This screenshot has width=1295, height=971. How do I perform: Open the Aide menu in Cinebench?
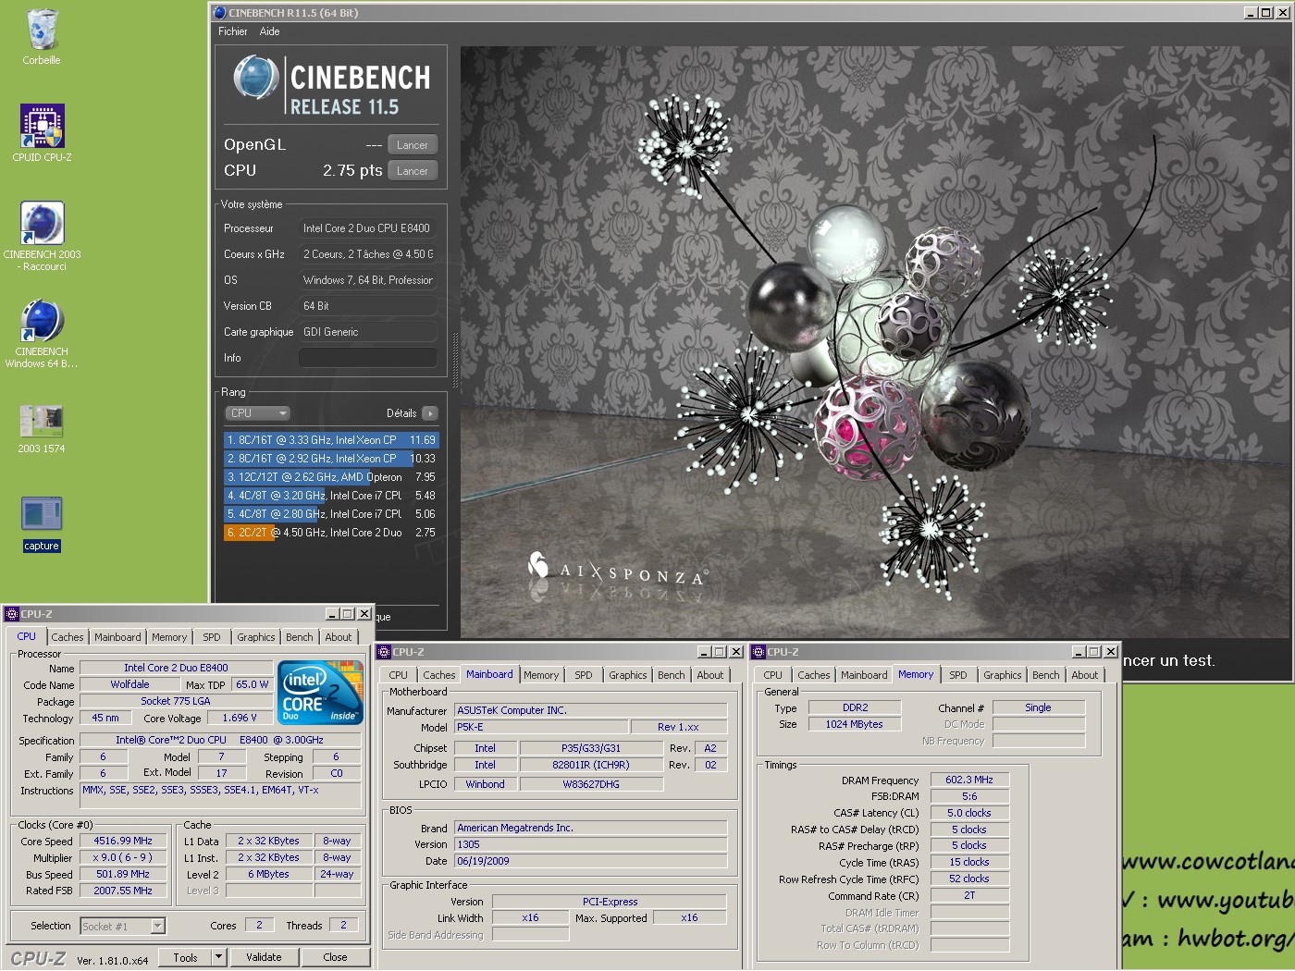pyautogui.click(x=269, y=31)
